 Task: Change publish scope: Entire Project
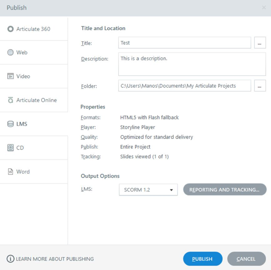[x=135, y=147]
